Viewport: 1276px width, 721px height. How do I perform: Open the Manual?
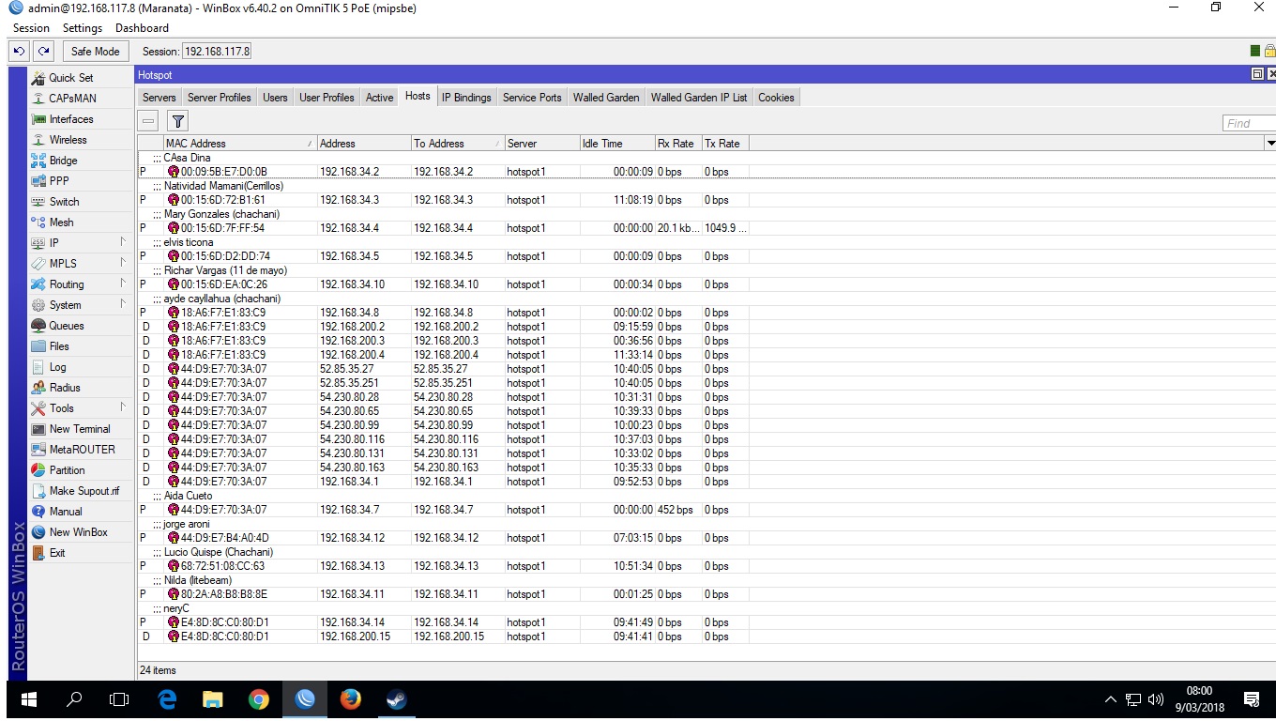(66, 512)
